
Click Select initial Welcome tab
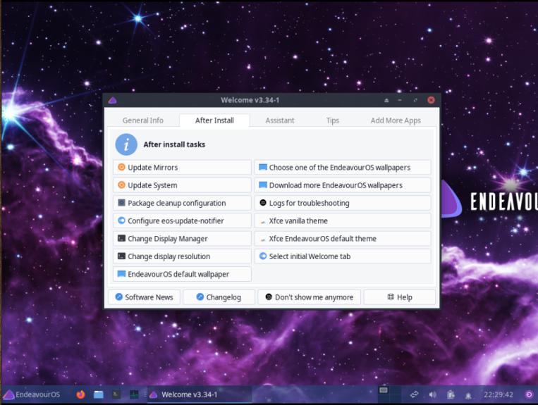(x=343, y=256)
